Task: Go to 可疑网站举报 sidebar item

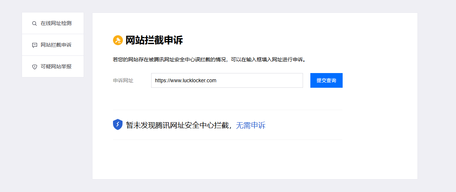Action: pos(53,66)
